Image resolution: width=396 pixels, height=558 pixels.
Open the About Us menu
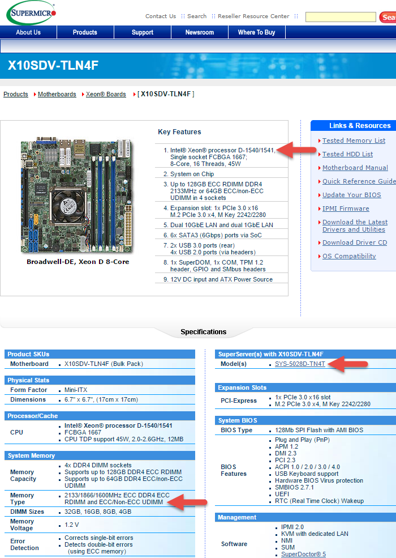point(28,32)
